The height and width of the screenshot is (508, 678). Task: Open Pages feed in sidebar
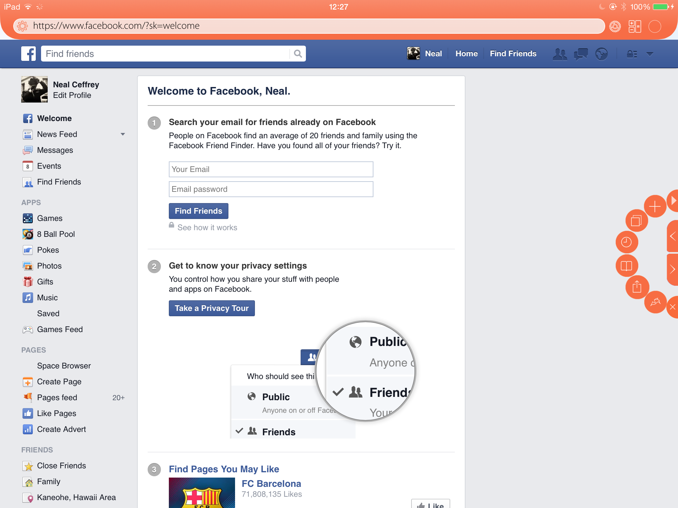57,398
